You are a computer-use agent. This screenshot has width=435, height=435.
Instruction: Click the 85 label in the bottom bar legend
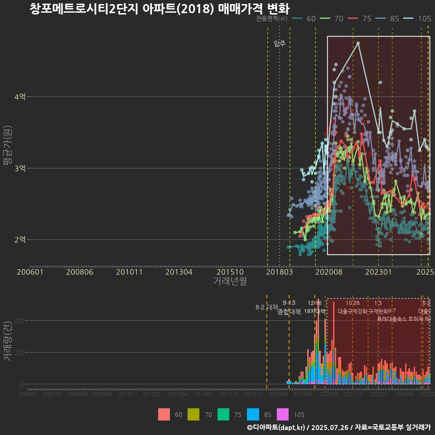click(268, 415)
